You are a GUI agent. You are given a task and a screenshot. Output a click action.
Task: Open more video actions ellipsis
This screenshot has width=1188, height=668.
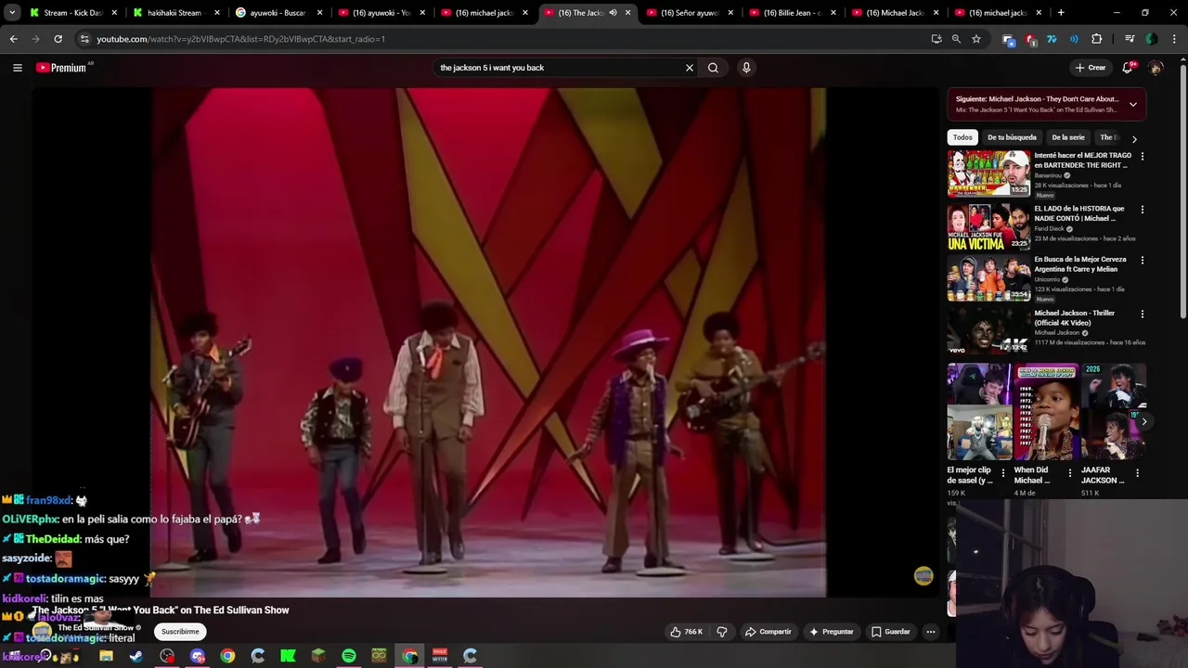pyautogui.click(x=931, y=632)
